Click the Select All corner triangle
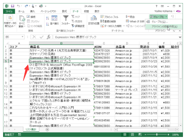 (x=7, y=43)
